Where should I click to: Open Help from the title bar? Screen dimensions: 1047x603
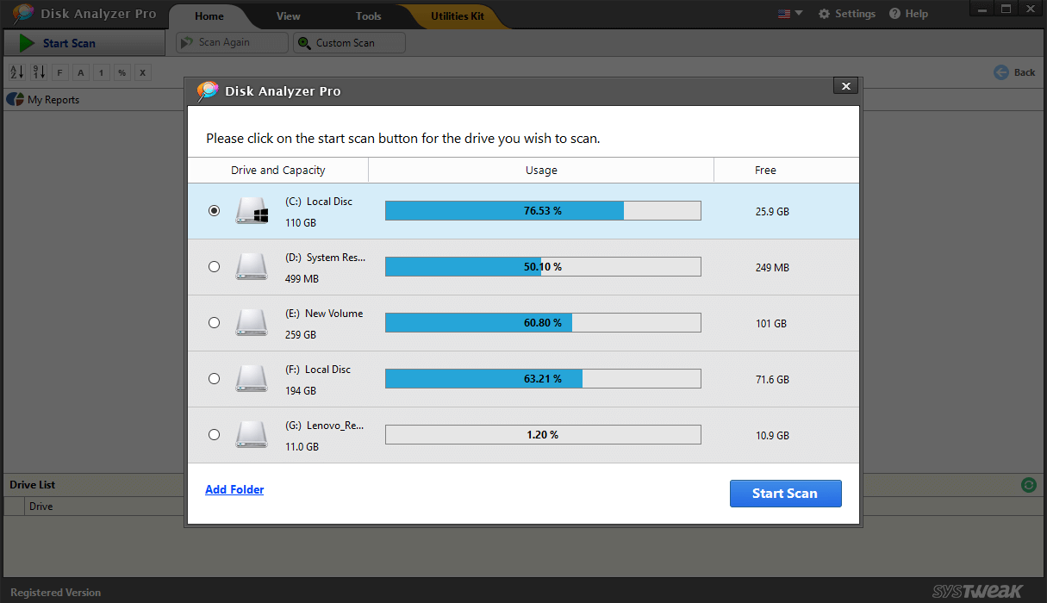(908, 13)
